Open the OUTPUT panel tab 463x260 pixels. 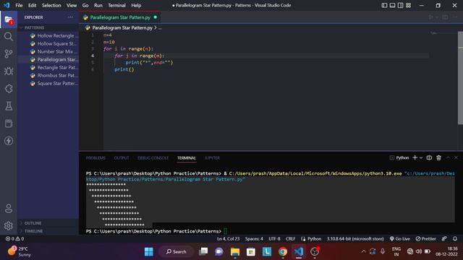pos(122,158)
